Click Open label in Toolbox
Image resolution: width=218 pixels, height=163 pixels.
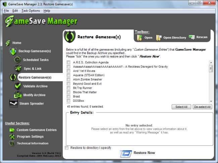[x=148, y=38]
